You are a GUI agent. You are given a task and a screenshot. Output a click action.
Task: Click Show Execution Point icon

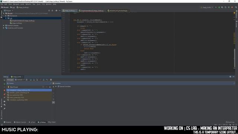click(x=27, y=80)
